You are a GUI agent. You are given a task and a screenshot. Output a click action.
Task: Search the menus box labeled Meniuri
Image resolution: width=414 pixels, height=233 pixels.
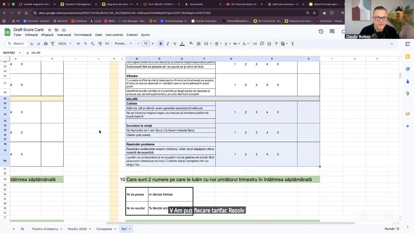click(16, 44)
